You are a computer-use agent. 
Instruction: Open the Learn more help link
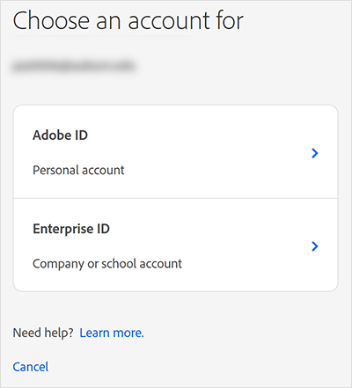[x=112, y=333]
